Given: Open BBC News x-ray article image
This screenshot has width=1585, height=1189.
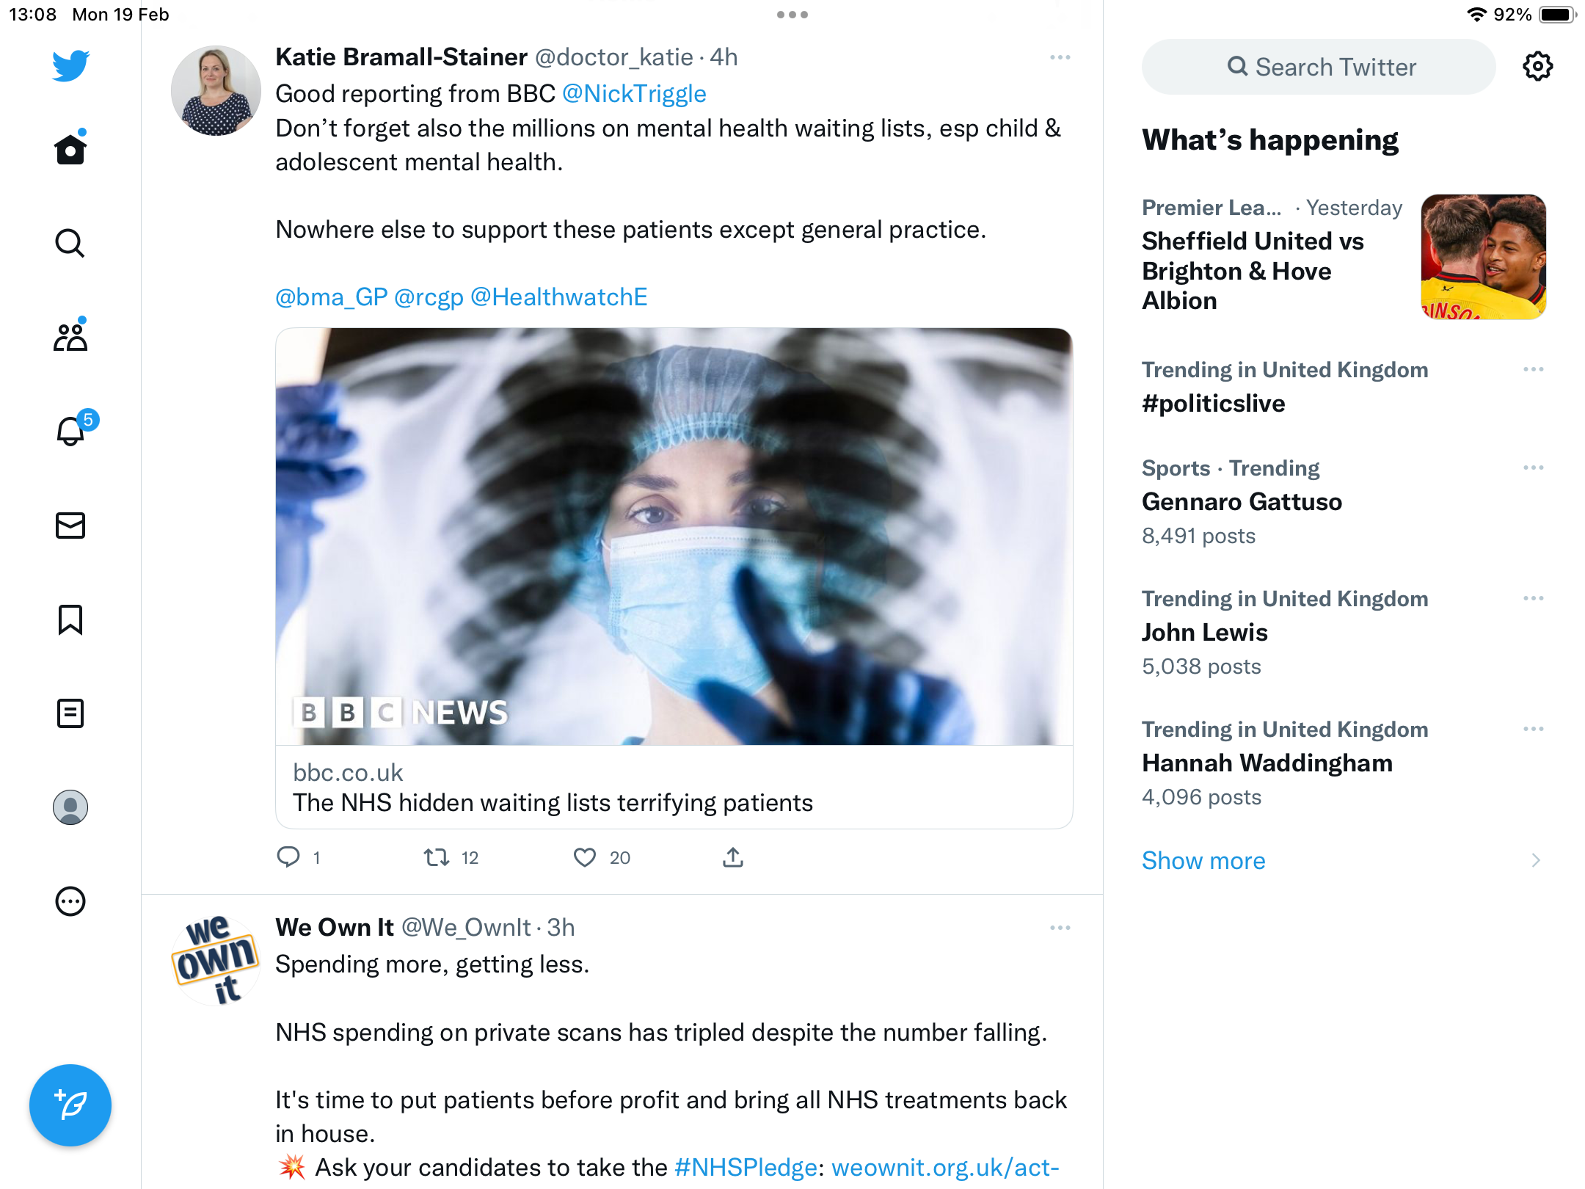Looking at the screenshot, I should (674, 537).
